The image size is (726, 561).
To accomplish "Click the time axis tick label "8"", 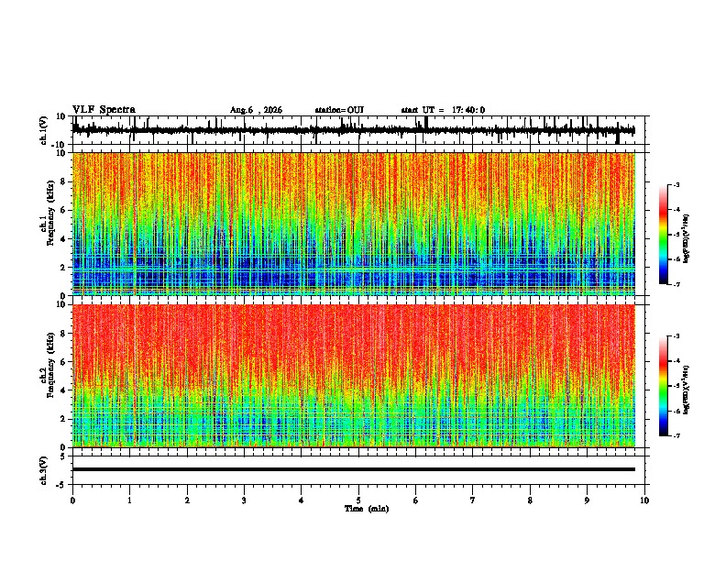I will [530, 500].
